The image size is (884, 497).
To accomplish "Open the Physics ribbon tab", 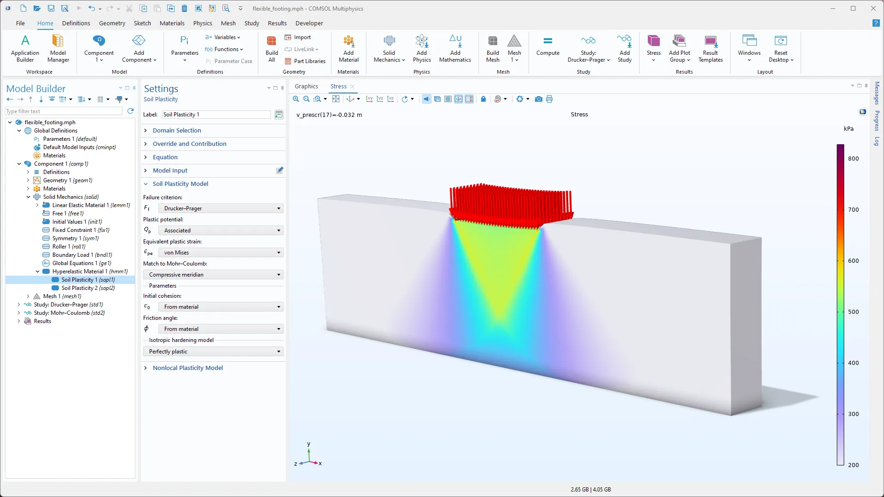I will 203,23.
